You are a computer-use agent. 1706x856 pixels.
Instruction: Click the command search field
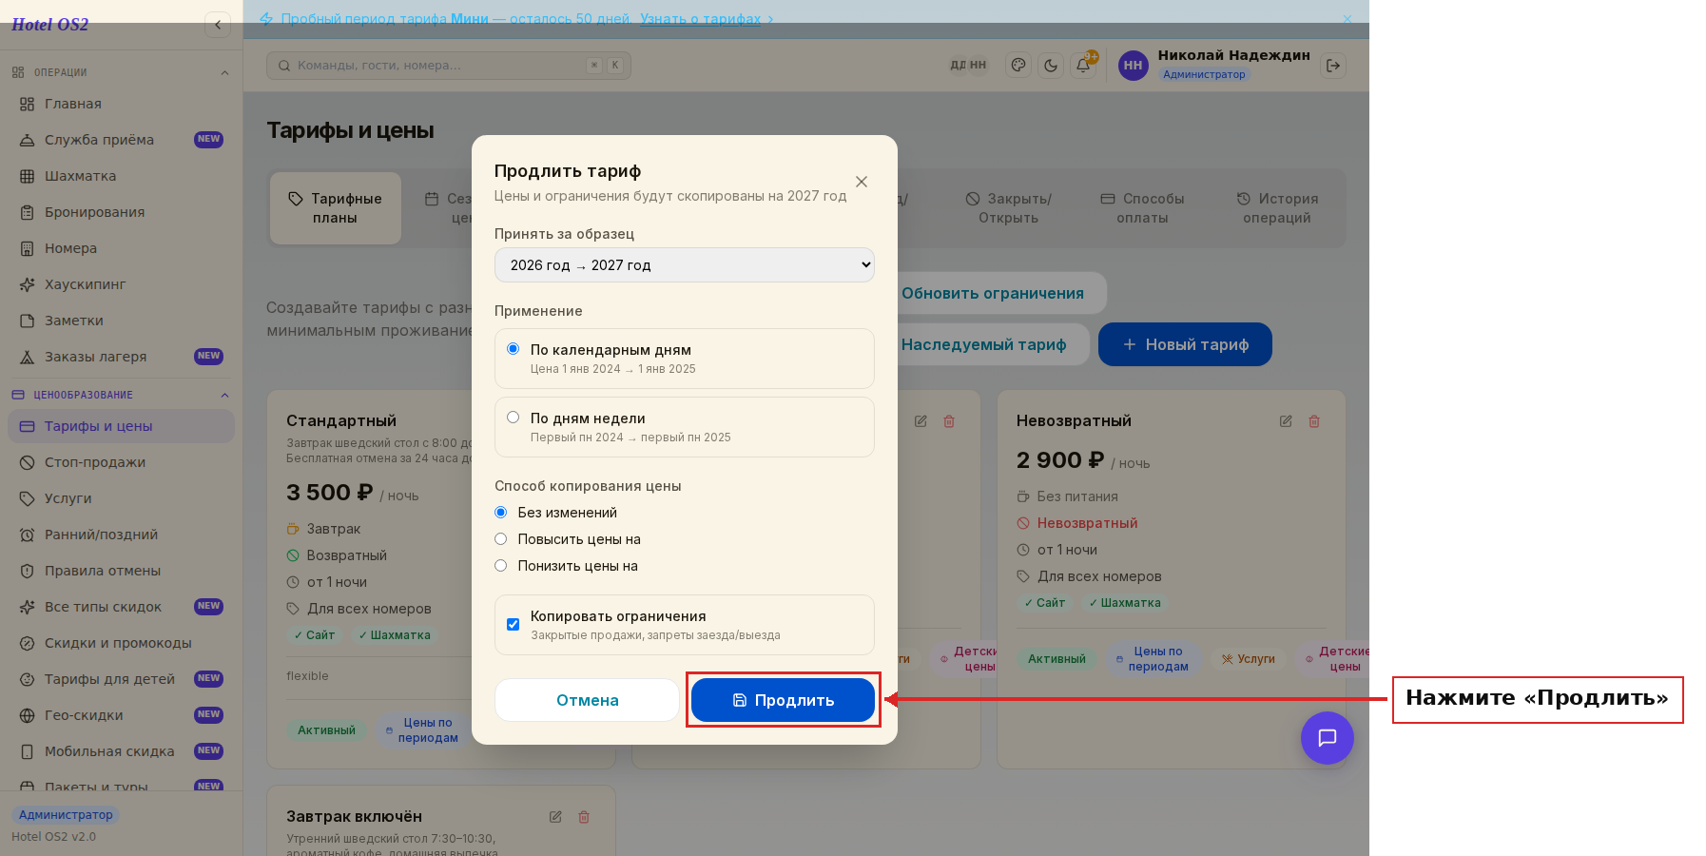[x=449, y=66]
